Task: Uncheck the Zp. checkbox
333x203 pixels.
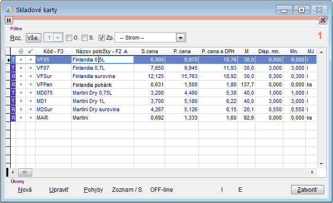Action: [x=101, y=38]
